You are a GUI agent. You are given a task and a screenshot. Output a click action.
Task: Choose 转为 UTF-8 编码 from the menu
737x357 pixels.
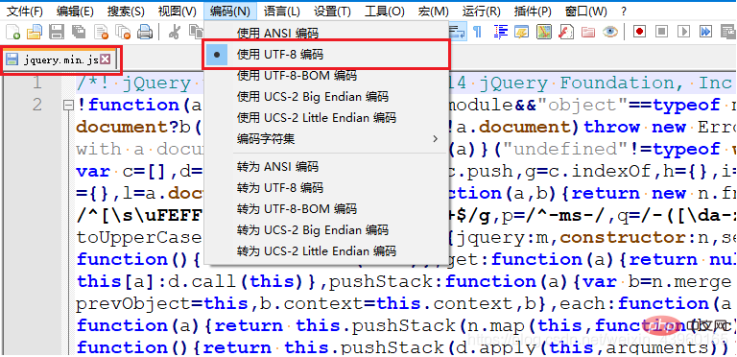click(x=325, y=187)
